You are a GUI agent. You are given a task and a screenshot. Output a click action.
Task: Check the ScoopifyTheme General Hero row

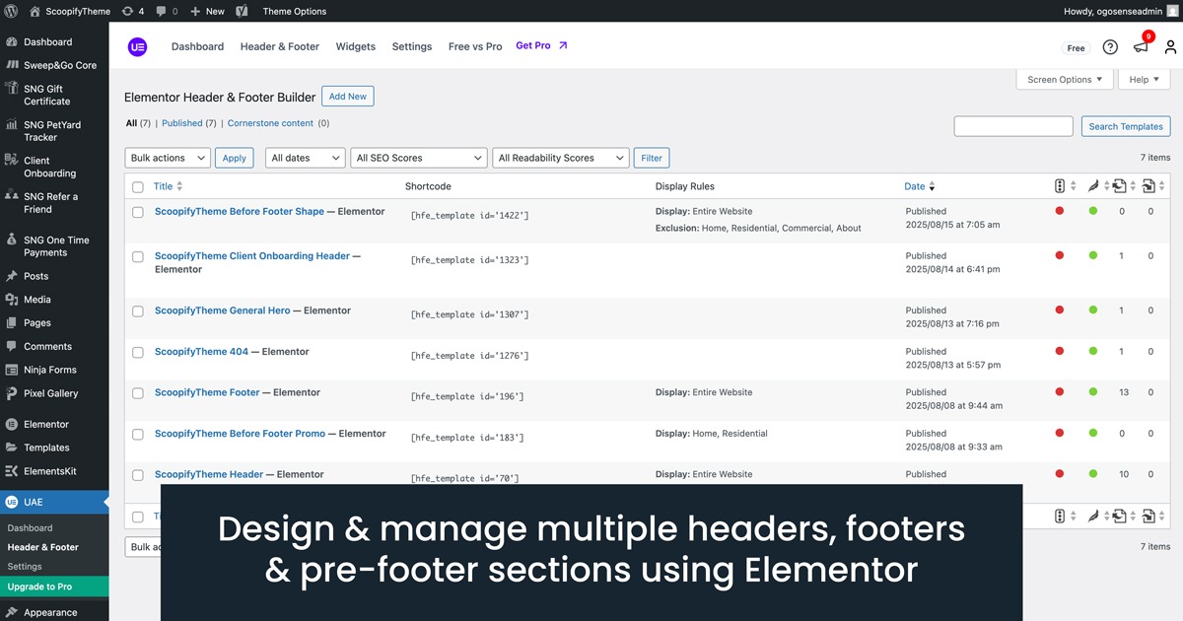138,311
